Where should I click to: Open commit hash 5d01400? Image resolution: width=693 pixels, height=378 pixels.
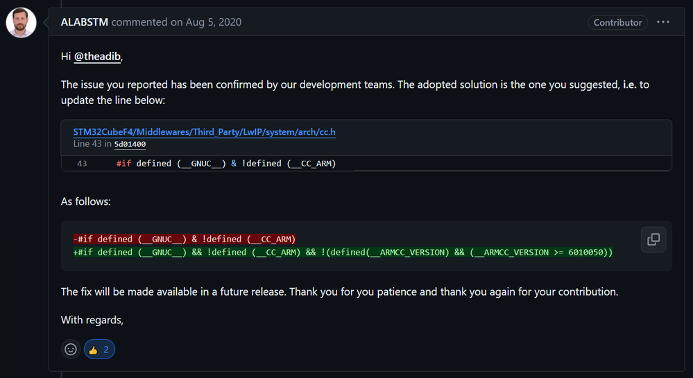click(130, 144)
